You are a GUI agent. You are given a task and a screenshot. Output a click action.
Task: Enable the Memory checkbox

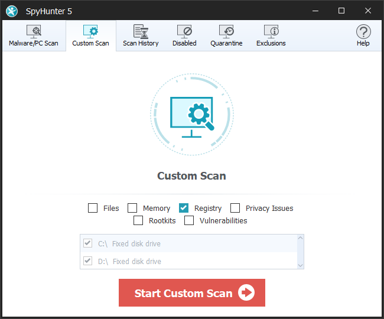click(132, 208)
